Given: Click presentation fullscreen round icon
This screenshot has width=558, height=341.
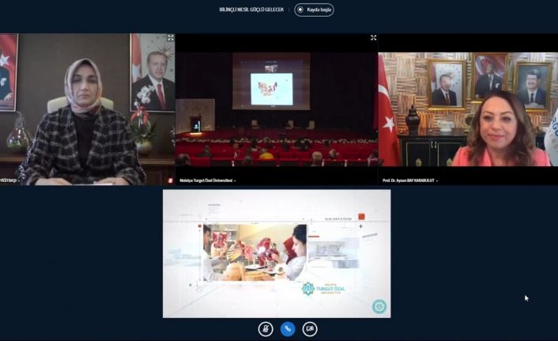Looking at the screenshot, I should tap(379, 307).
